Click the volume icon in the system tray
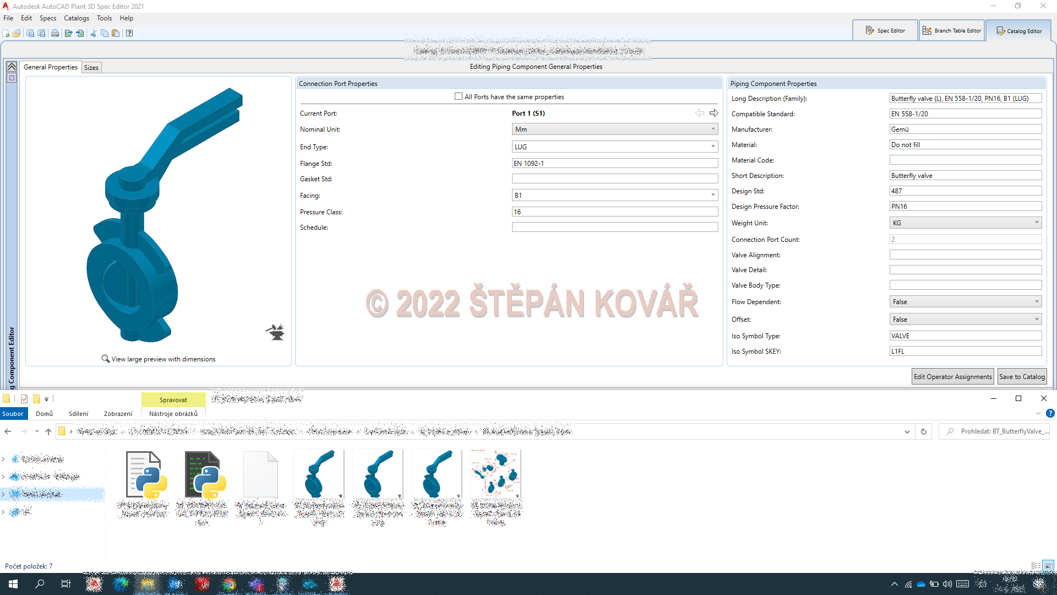This screenshot has height=595, width=1057. [x=947, y=584]
